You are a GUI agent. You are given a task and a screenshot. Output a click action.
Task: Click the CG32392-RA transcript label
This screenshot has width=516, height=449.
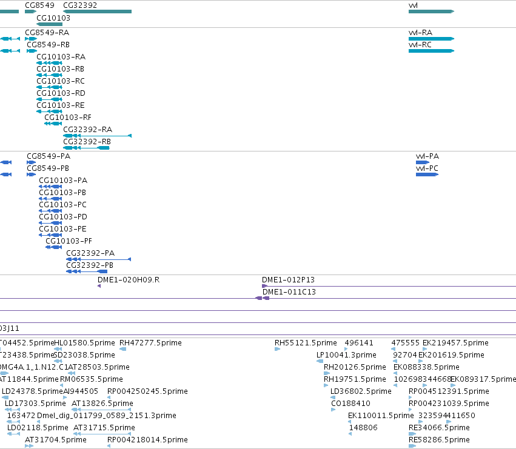(87, 130)
